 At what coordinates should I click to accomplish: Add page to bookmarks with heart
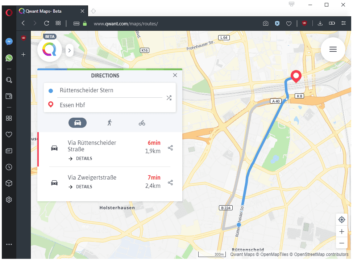pos(289,24)
